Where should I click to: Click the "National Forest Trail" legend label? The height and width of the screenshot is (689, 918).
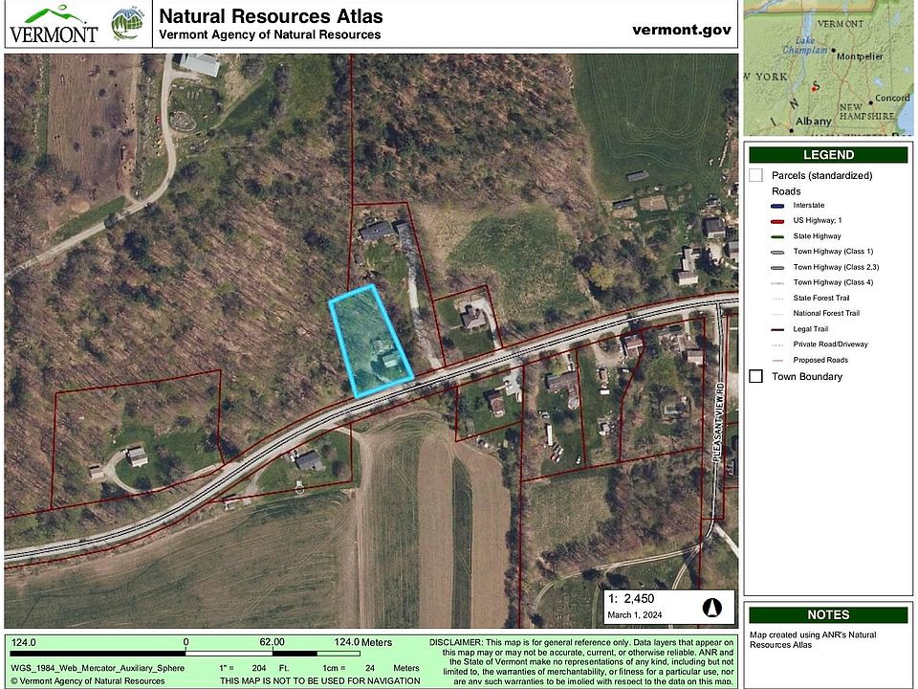coord(826,314)
